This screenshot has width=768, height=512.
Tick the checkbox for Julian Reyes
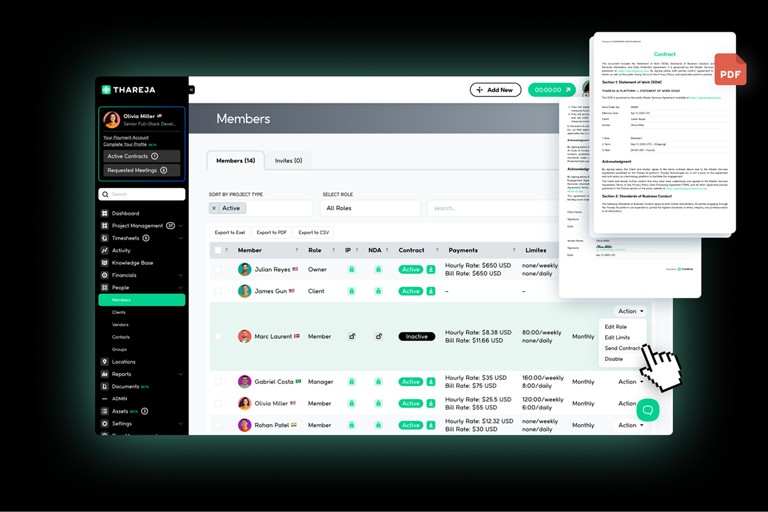point(218,270)
